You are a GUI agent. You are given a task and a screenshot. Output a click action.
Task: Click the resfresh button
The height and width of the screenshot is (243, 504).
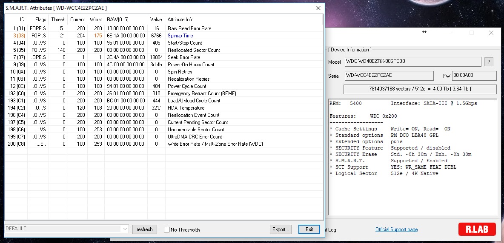145,229
